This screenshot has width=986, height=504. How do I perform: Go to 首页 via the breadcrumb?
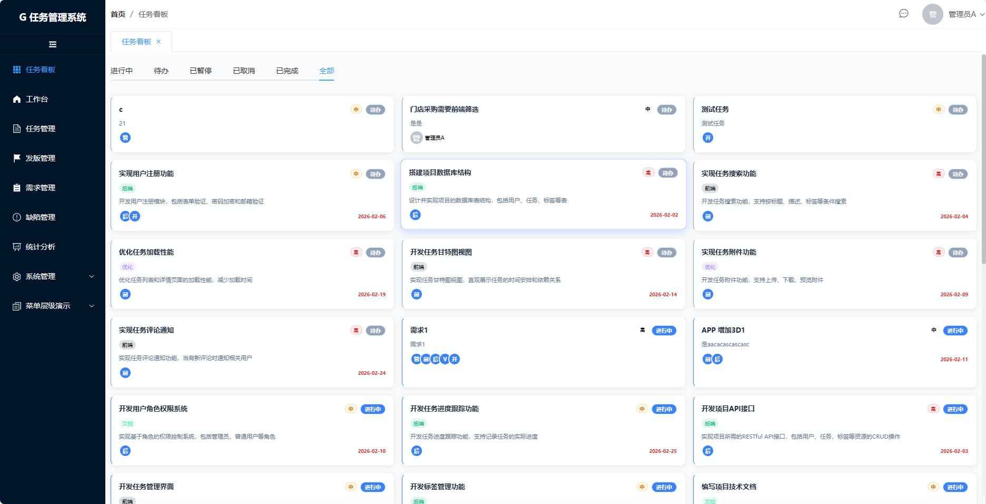pos(118,14)
